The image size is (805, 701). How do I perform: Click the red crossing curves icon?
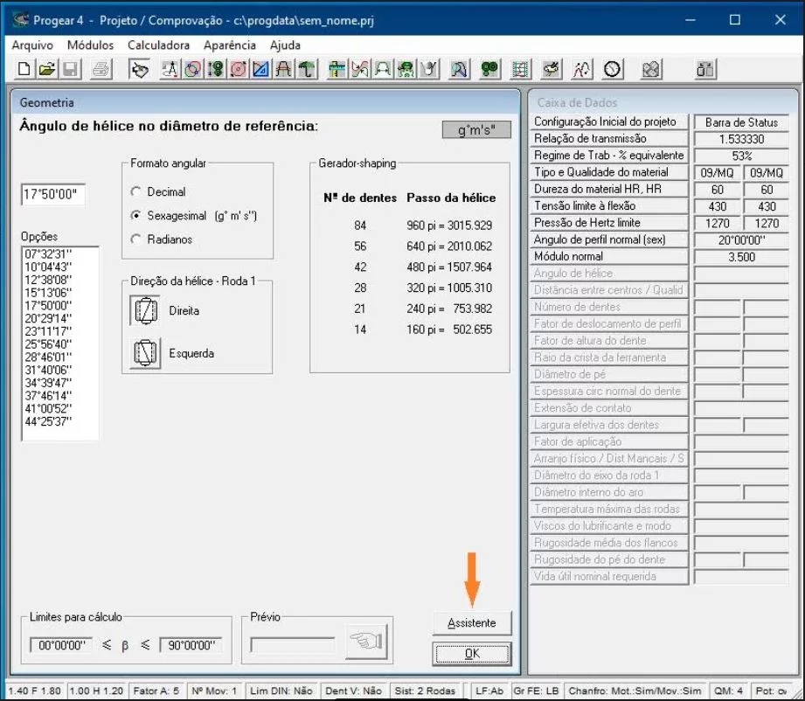[360, 69]
